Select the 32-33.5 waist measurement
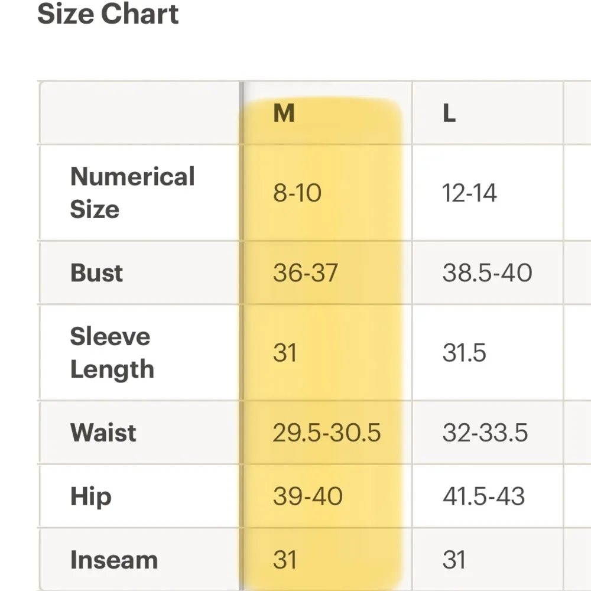The height and width of the screenshot is (591, 591). pos(485,433)
